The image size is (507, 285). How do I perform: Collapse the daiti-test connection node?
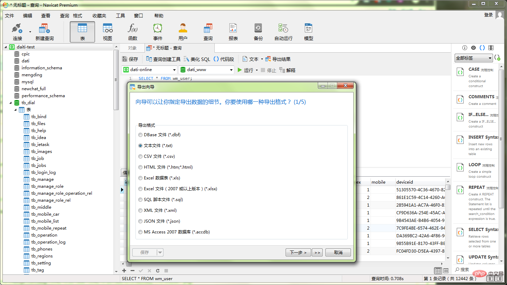[x=6, y=47]
